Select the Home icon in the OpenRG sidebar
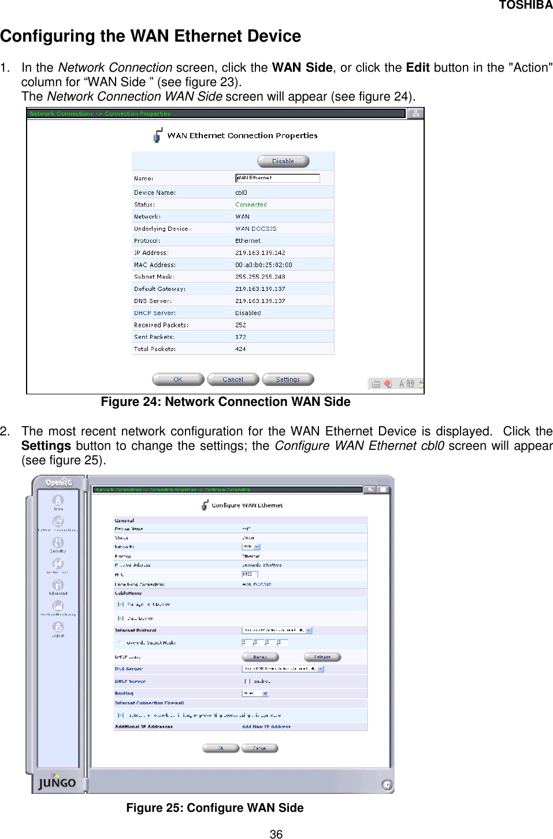 tap(58, 501)
